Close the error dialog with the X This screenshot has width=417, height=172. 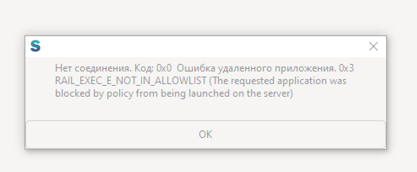[x=373, y=46]
